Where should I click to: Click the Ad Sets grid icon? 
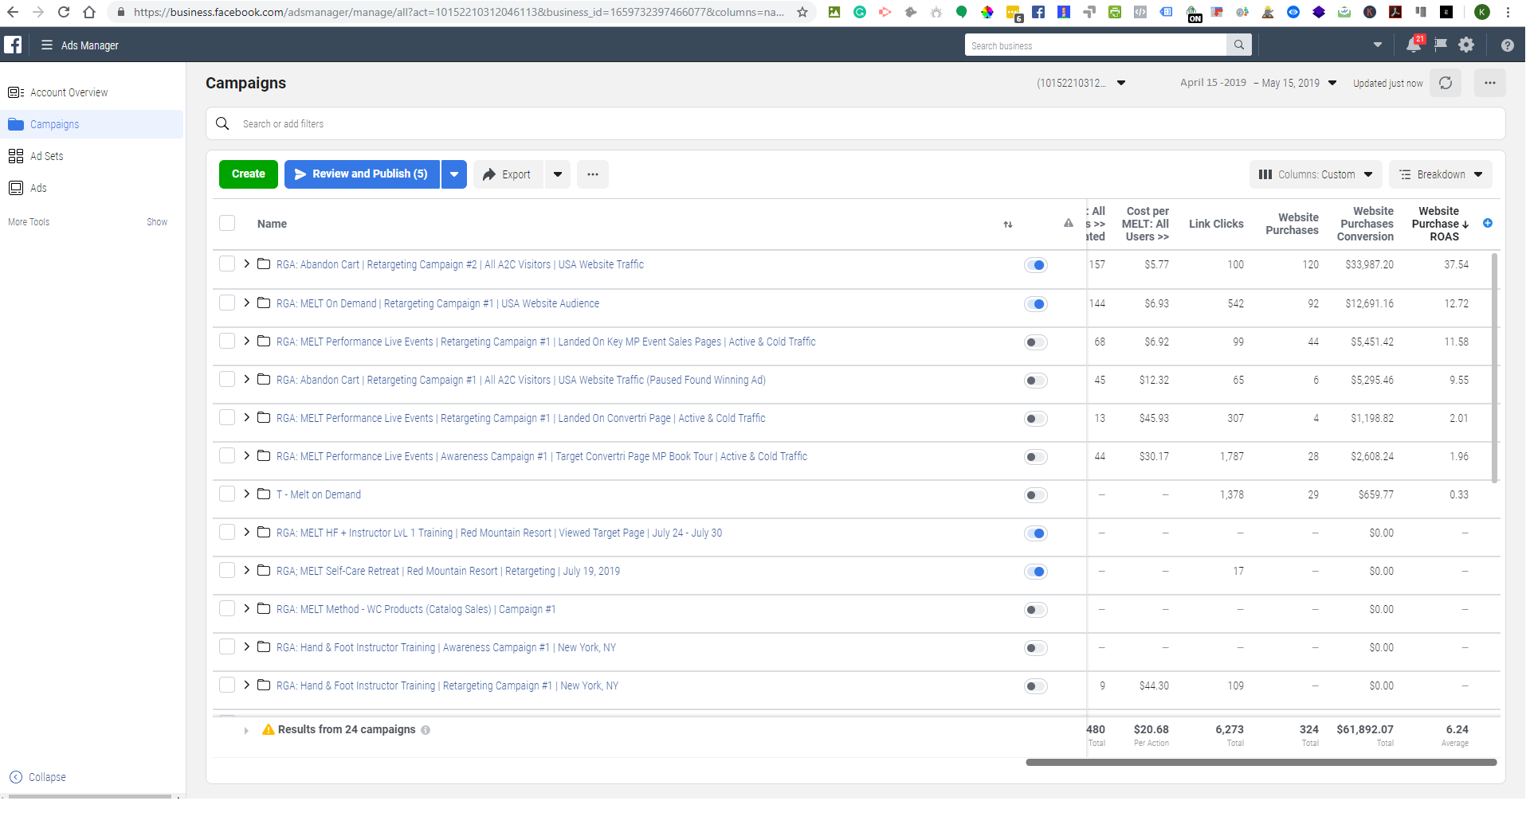point(16,156)
